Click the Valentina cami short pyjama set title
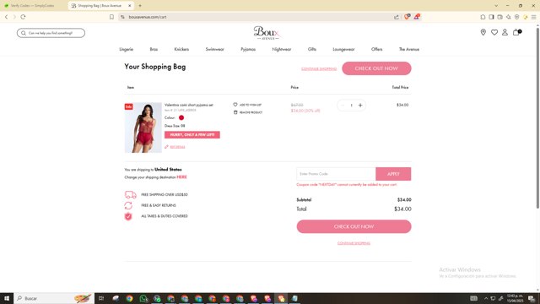The image size is (540, 304). click(x=189, y=105)
